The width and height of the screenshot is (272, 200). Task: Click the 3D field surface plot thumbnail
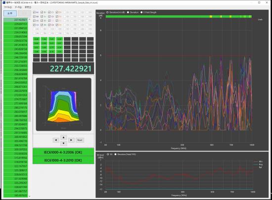[x=63, y=104]
